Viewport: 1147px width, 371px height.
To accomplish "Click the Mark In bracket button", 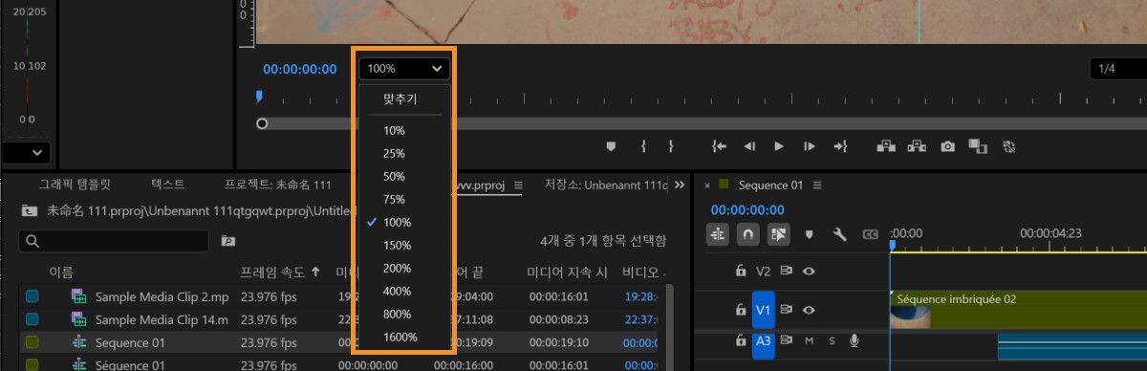I will coord(644,146).
